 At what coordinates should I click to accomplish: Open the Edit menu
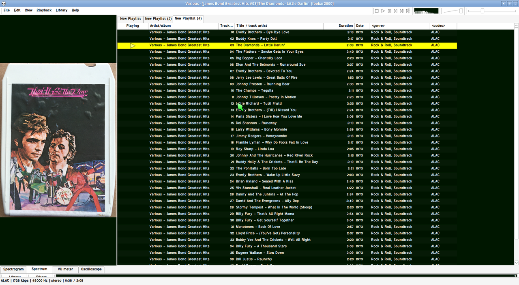pos(17,10)
